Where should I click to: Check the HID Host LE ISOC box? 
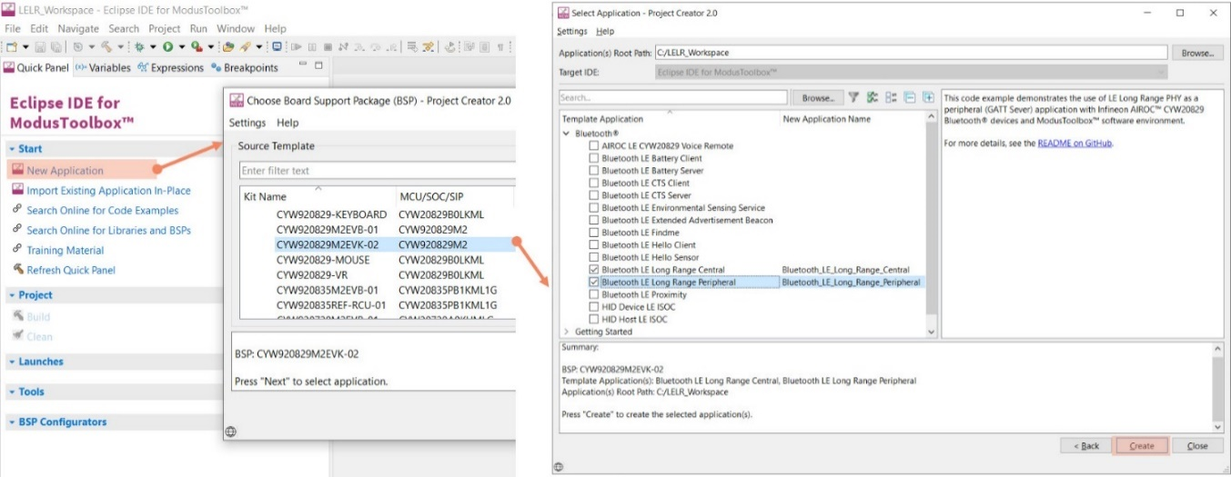(594, 320)
